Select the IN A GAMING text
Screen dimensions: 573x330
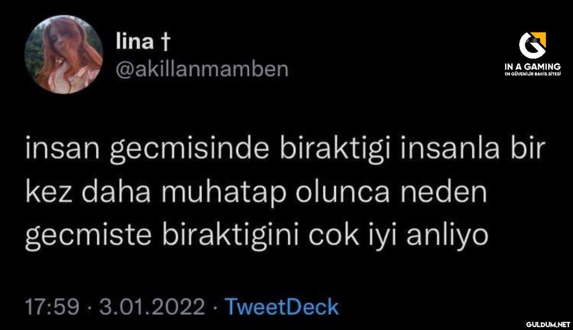pos(532,66)
